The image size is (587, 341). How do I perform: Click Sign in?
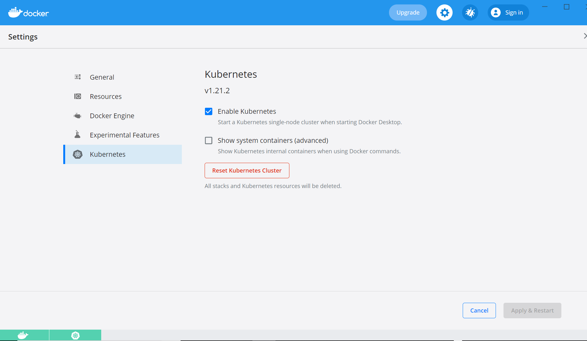508,13
